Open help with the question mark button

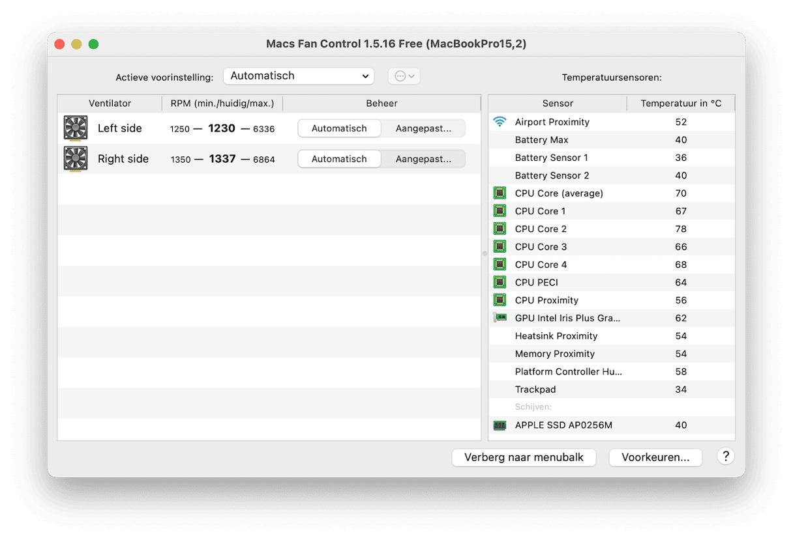725,457
